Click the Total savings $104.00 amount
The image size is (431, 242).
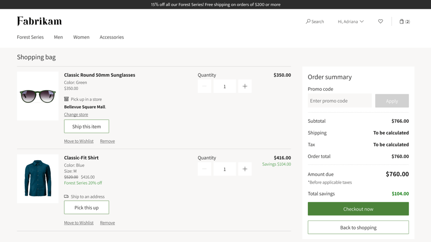(400, 194)
